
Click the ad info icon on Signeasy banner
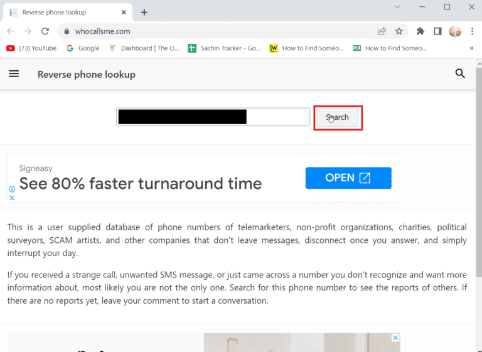point(11,189)
